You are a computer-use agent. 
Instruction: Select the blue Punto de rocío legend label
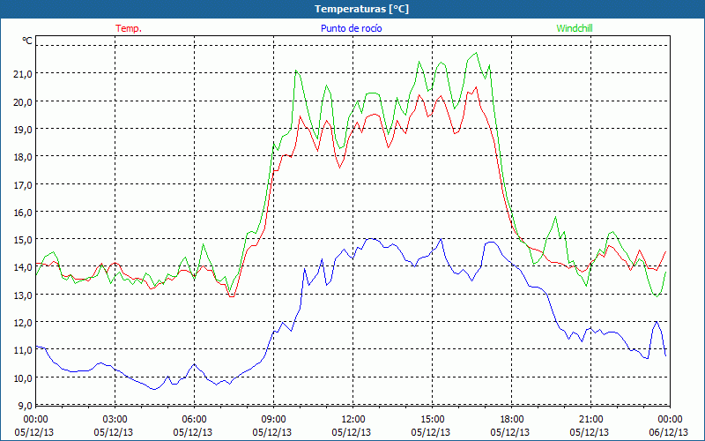(x=351, y=28)
